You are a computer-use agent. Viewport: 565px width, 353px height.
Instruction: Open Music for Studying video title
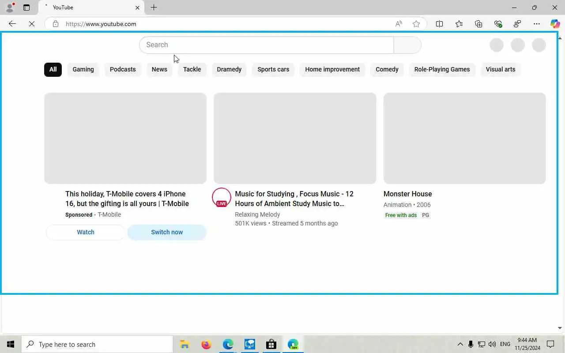(294, 199)
